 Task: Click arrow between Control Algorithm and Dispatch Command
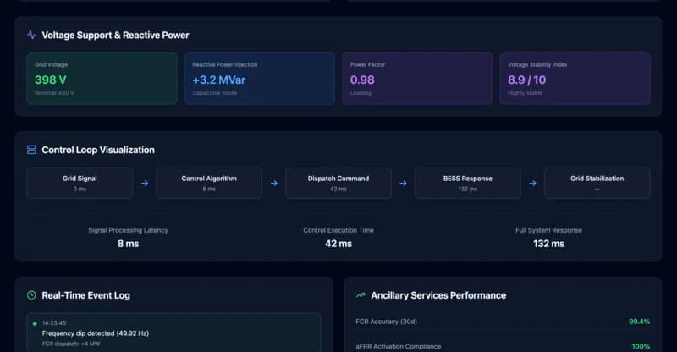tap(273, 183)
